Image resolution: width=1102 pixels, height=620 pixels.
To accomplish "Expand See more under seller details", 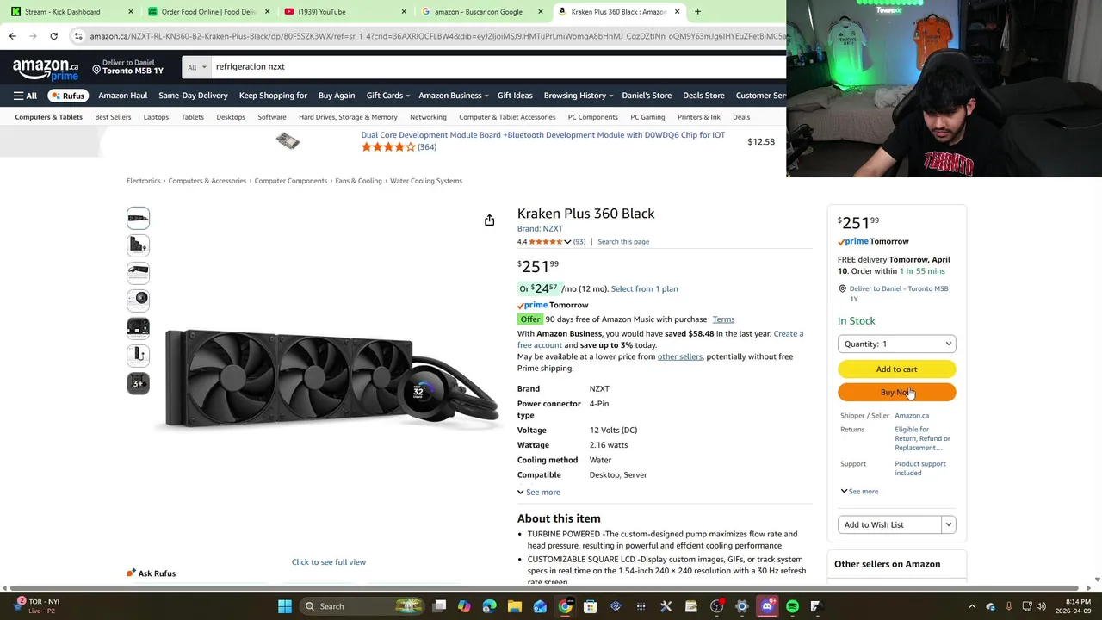I will [859, 491].
